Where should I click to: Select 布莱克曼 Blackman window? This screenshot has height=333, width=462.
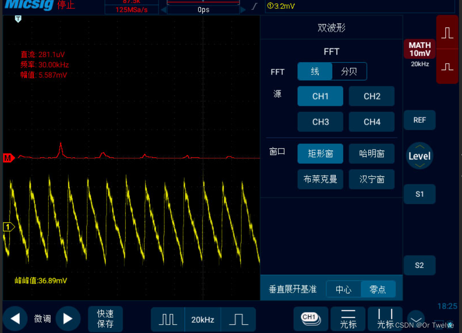(x=320, y=179)
